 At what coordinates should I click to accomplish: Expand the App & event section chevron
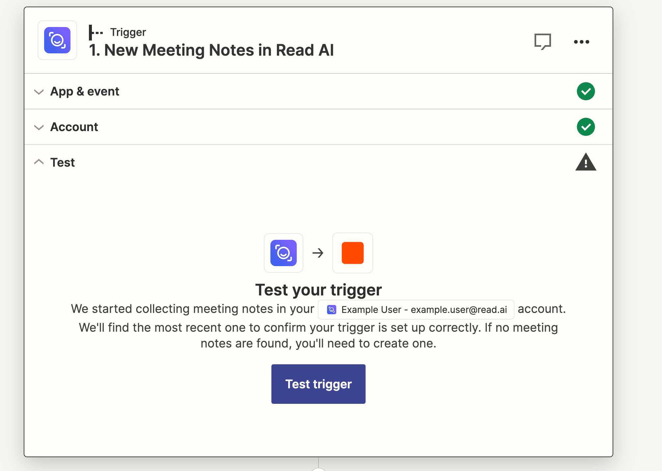coord(39,92)
